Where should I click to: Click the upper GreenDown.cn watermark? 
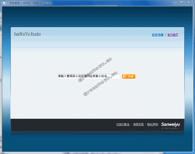click(95, 70)
